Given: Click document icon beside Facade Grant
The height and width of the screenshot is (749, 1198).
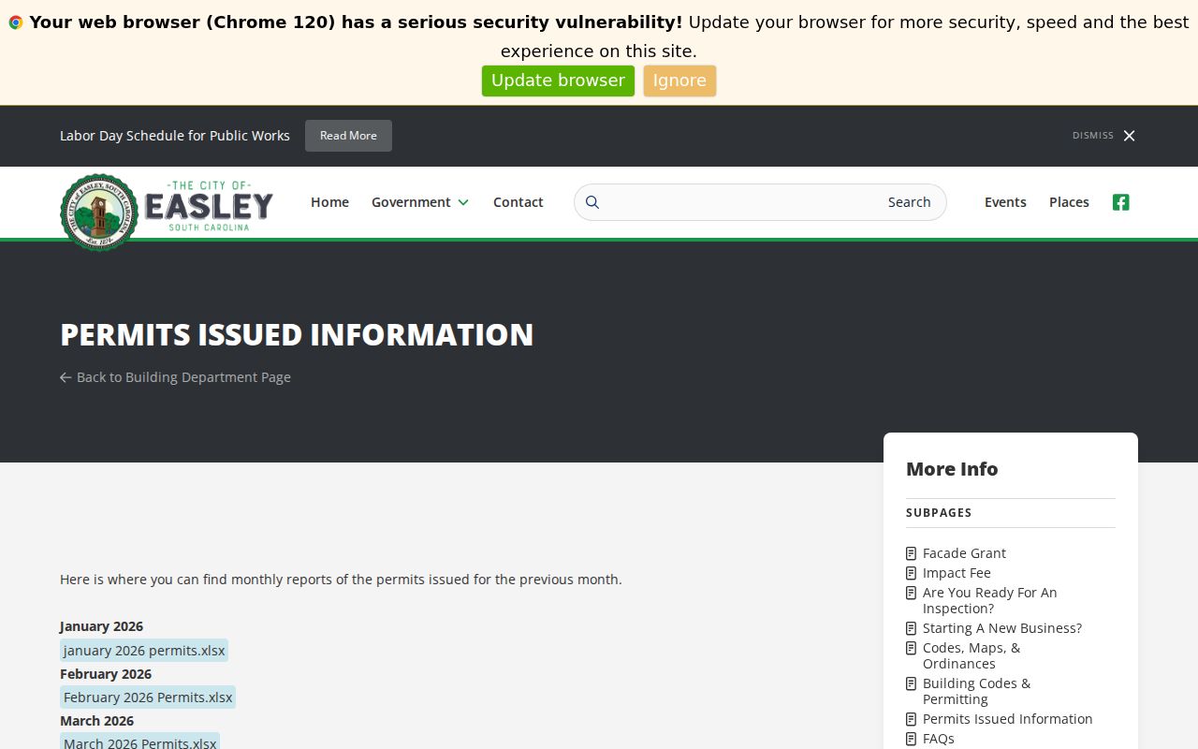Looking at the screenshot, I should (912, 553).
